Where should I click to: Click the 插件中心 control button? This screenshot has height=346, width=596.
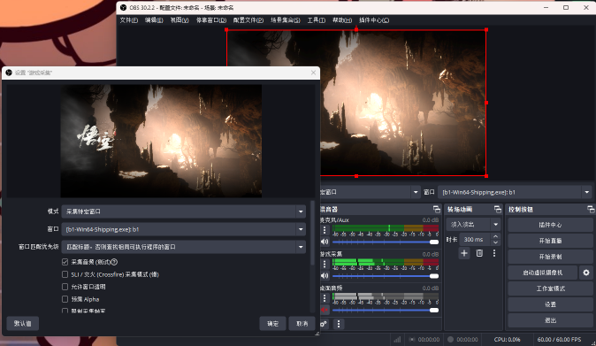coord(550,225)
